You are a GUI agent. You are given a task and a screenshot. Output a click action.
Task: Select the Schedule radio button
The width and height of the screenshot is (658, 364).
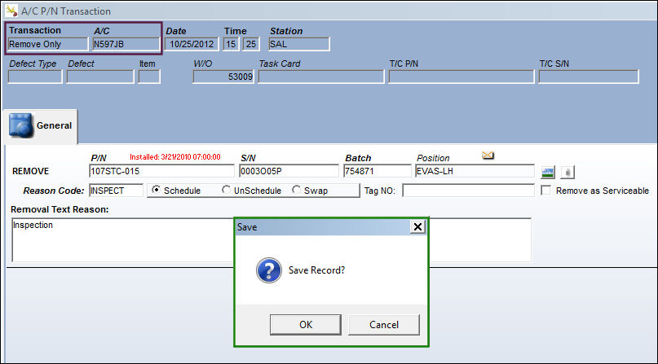pos(156,190)
